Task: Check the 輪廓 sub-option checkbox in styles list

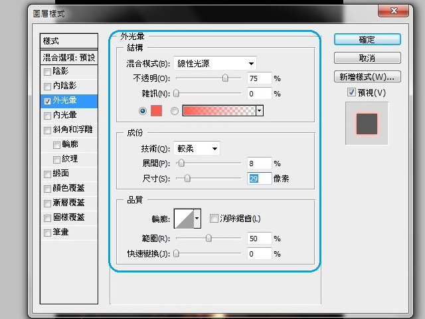Action: (56, 145)
